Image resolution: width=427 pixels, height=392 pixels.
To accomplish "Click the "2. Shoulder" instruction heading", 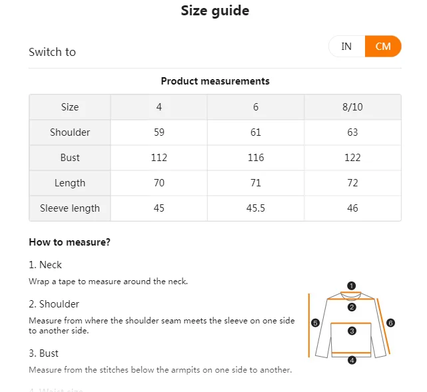I will pyautogui.click(x=54, y=304).
